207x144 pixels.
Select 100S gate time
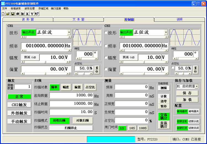(x=143, y=128)
